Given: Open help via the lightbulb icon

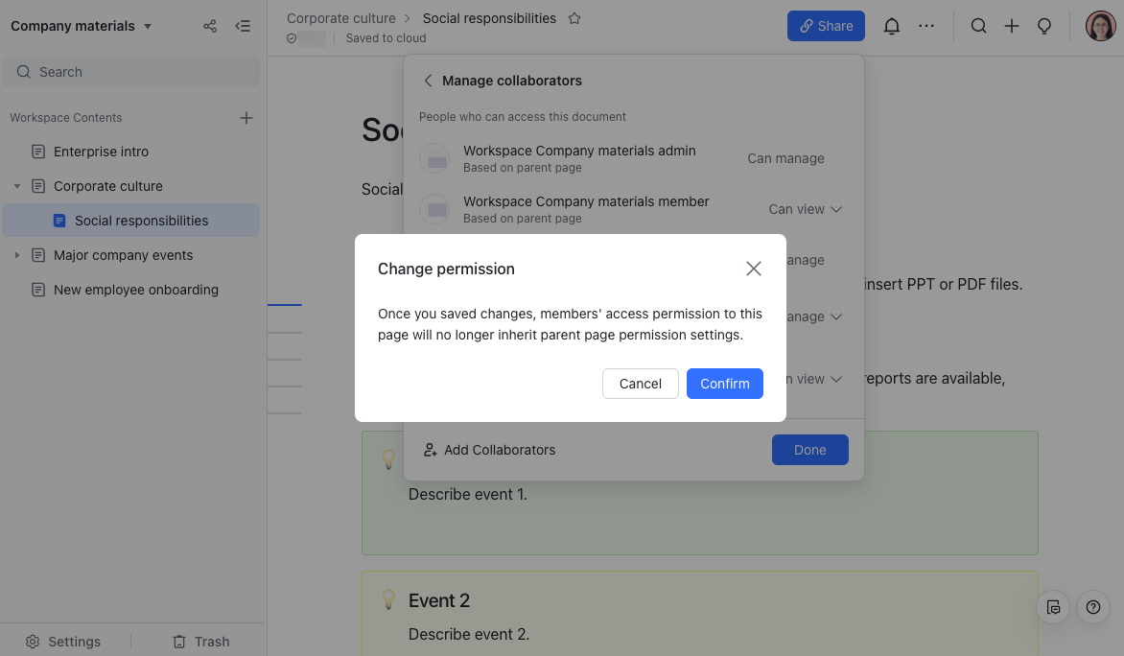Looking at the screenshot, I should pos(1044,26).
